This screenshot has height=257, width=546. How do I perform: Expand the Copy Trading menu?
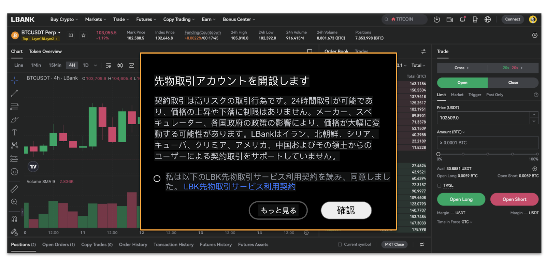pos(179,19)
